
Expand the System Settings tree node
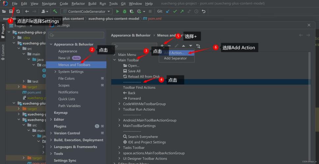pyautogui.click(x=55, y=72)
